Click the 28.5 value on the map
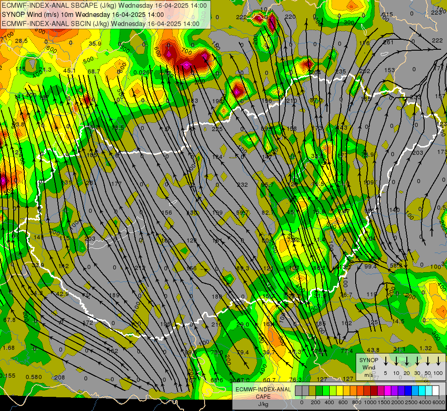The image size is (447, 411). 21,41
